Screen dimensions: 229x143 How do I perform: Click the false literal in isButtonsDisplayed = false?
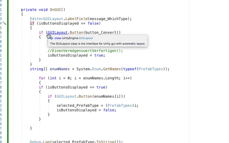pos(109,110)
